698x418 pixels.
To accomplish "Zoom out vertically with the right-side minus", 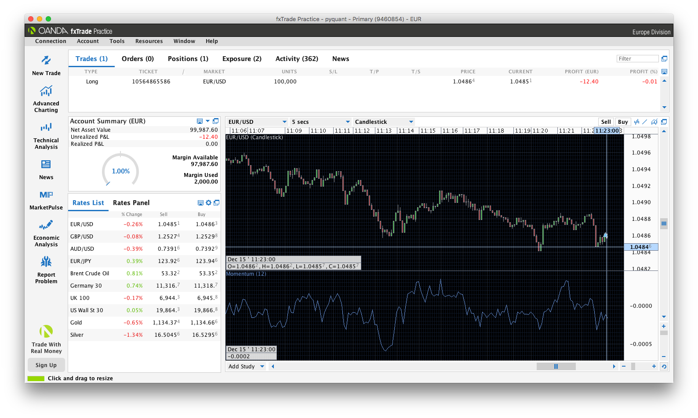I will (x=664, y=357).
